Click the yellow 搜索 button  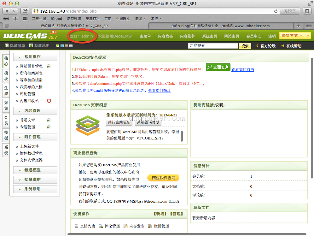pyautogui.click(x=245, y=46)
